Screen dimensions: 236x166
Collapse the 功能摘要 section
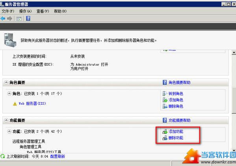6,120
